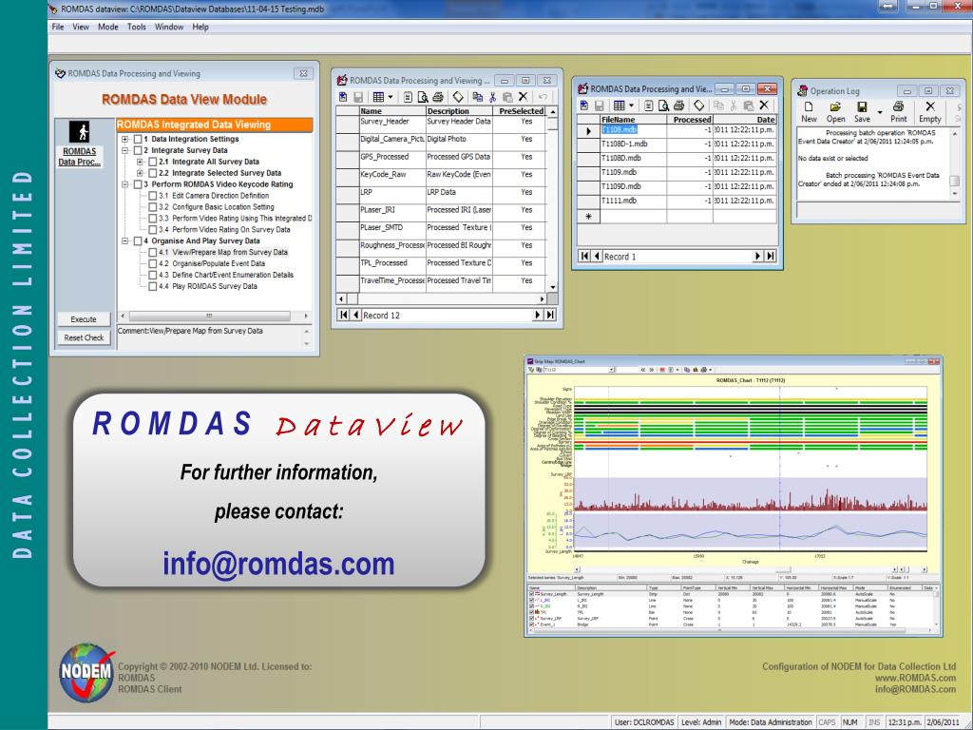Click vertical scrollbar down arrow in Name table
This screenshot has width=973, height=730.
(x=552, y=287)
